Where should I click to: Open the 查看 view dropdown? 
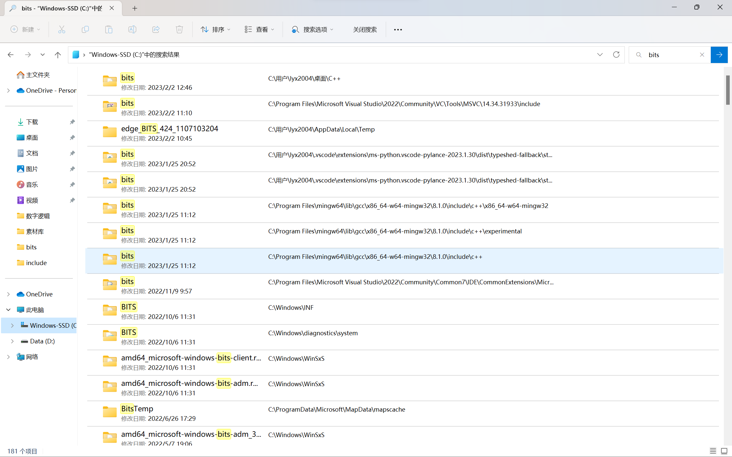(x=259, y=29)
